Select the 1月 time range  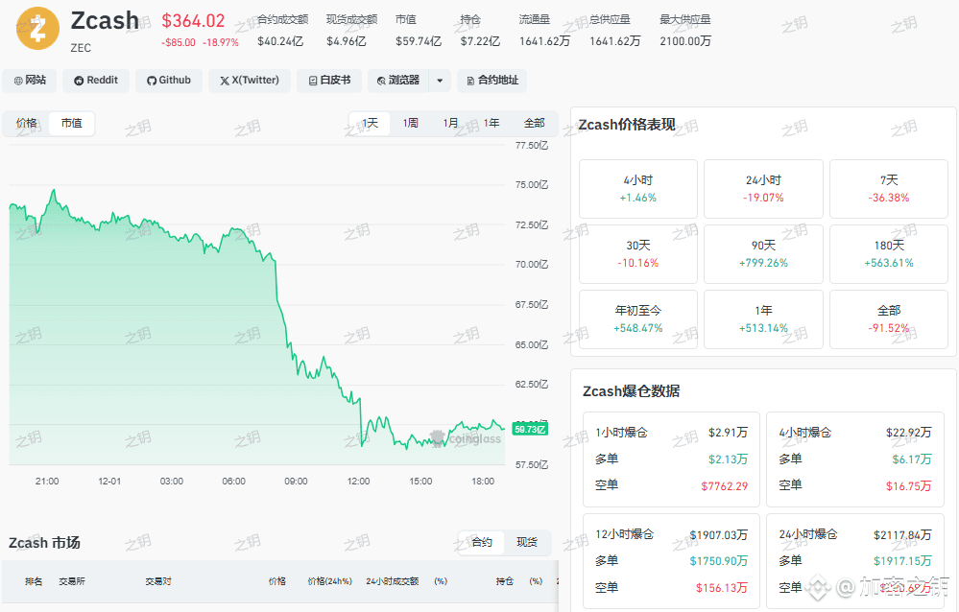(451, 123)
